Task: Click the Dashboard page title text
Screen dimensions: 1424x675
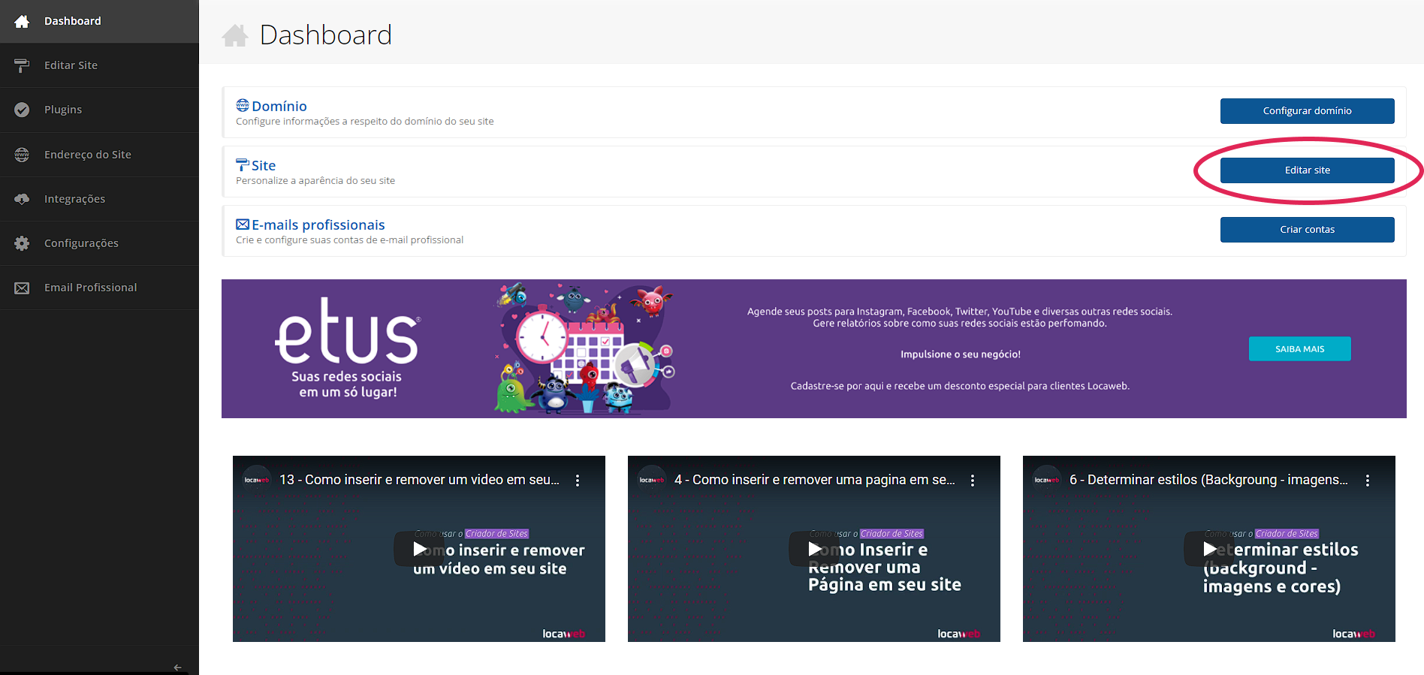Action: pyautogui.click(x=326, y=35)
